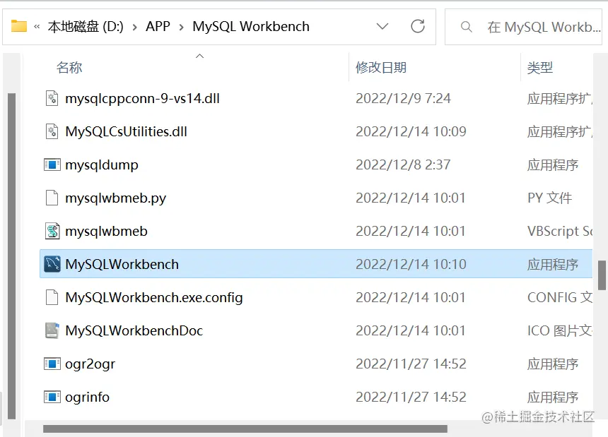Click date 2022/12/14 10:09
The height and width of the screenshot is (437, 608).
coord(411,131)
